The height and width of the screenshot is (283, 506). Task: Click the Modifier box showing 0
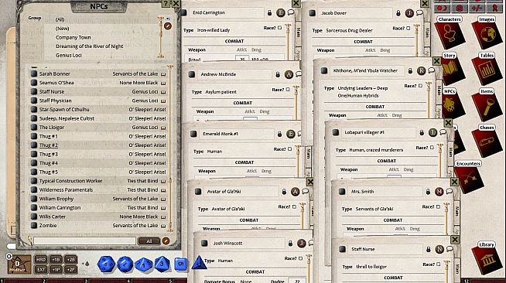click(19, 264)
